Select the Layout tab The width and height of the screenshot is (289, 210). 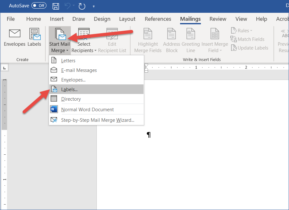(127, 19)
